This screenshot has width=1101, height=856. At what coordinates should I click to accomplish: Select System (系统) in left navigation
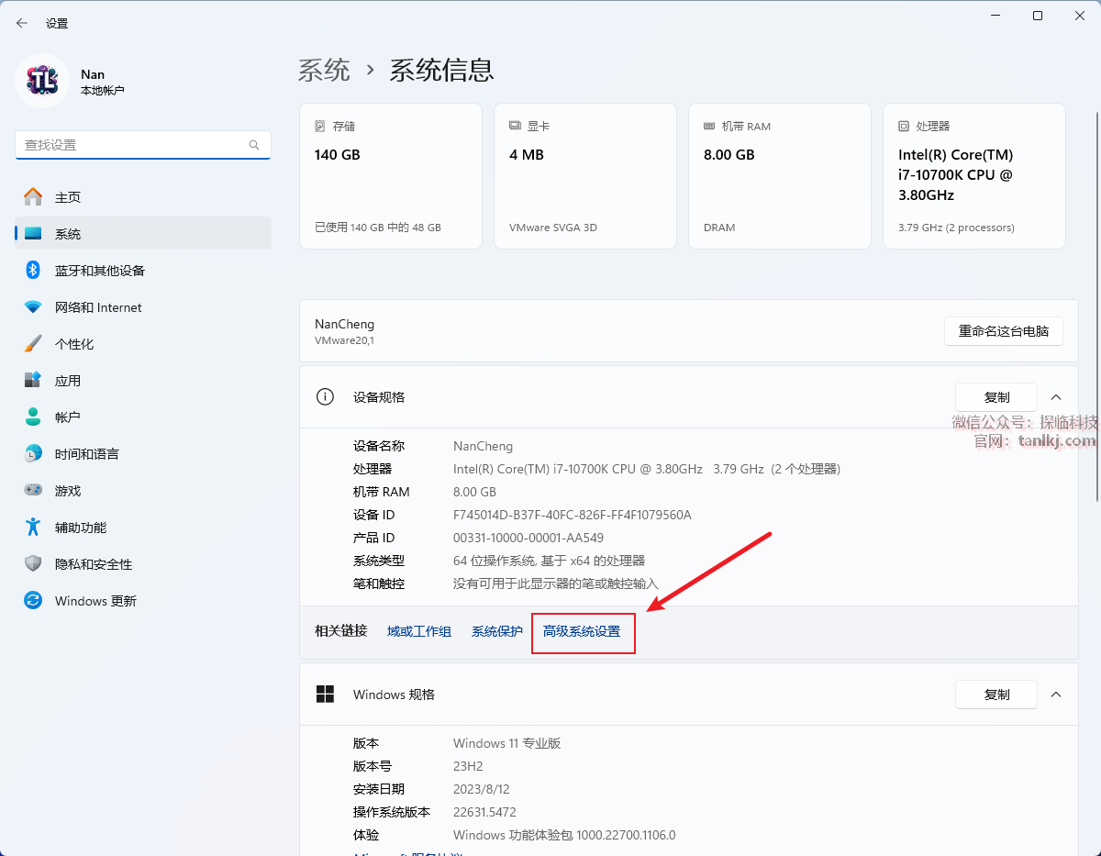(67, 234)
